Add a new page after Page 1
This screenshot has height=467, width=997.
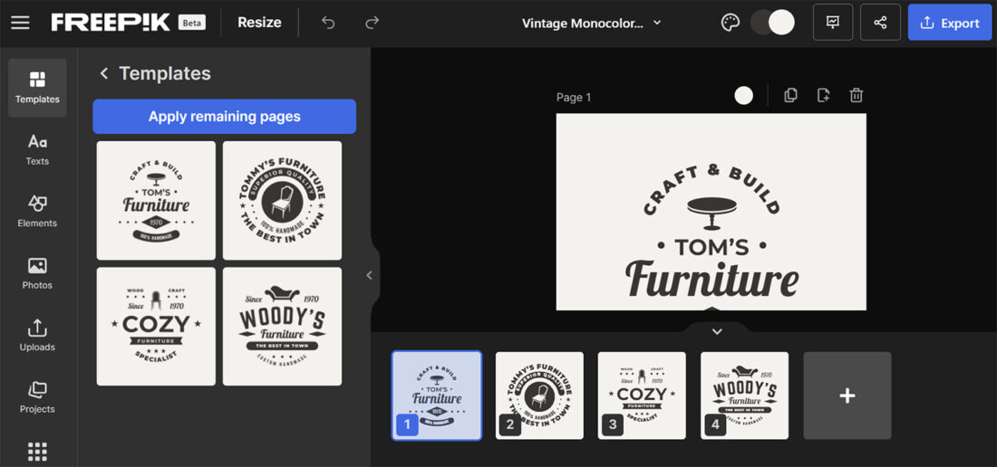click(823, 96)
